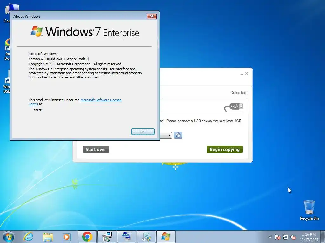Select the About Windows taskbar icon
325x243 pixels.
click(166, 237)
